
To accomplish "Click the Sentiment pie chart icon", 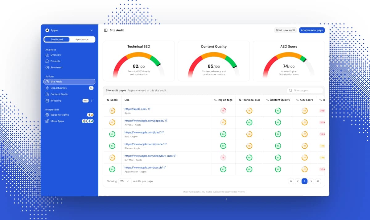I will click(x=47, y=67).
